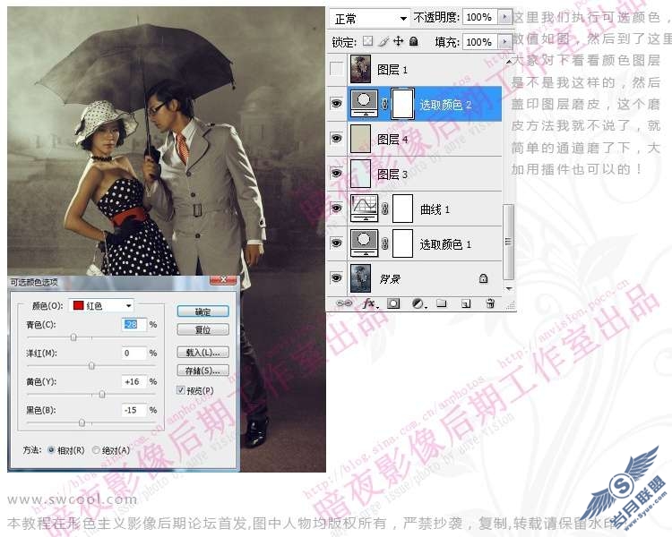Click the 选取颜色 2 adjustment icon

tap(365, 103)
